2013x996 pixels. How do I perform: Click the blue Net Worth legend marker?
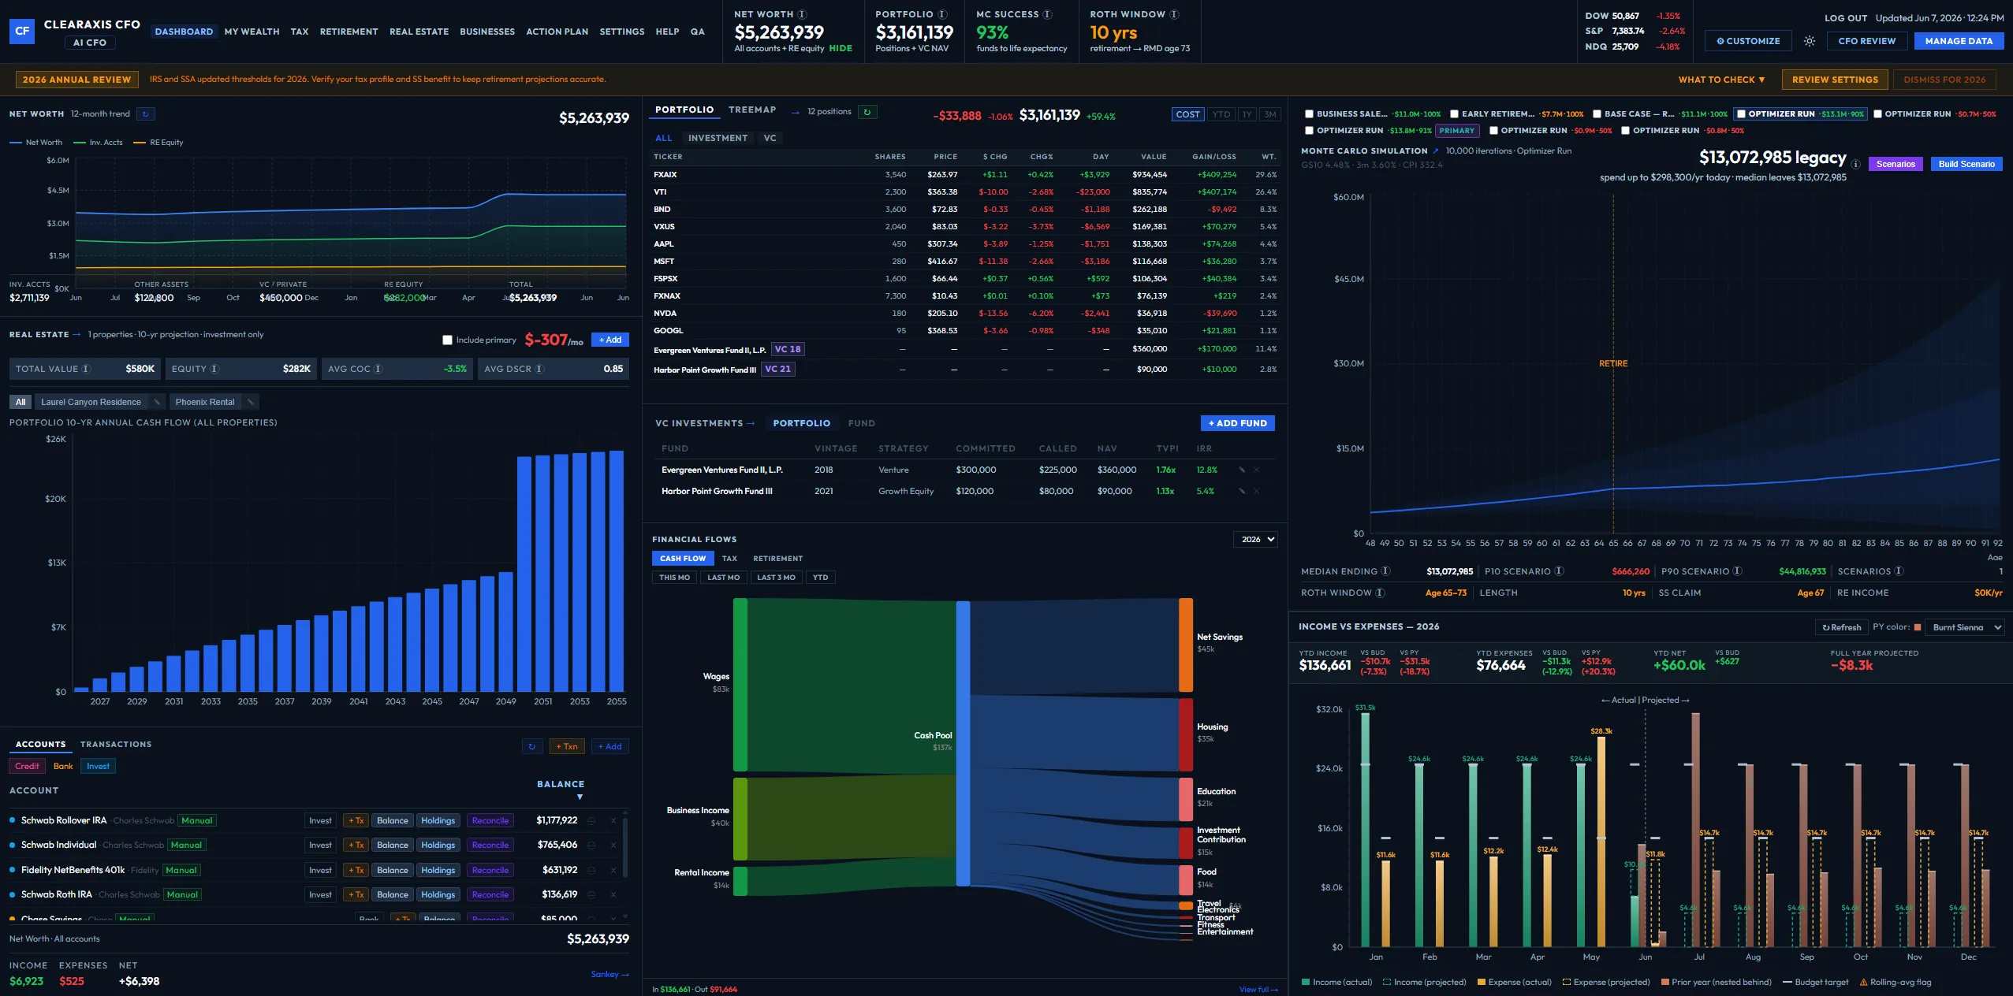[16, 143]
